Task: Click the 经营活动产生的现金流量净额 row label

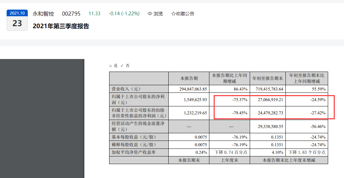Action: click(139, 126)
